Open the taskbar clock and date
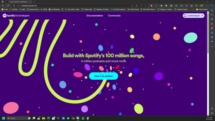Image resolution: width=215 pixels, height=121 pixels. (x=209, y=118)
